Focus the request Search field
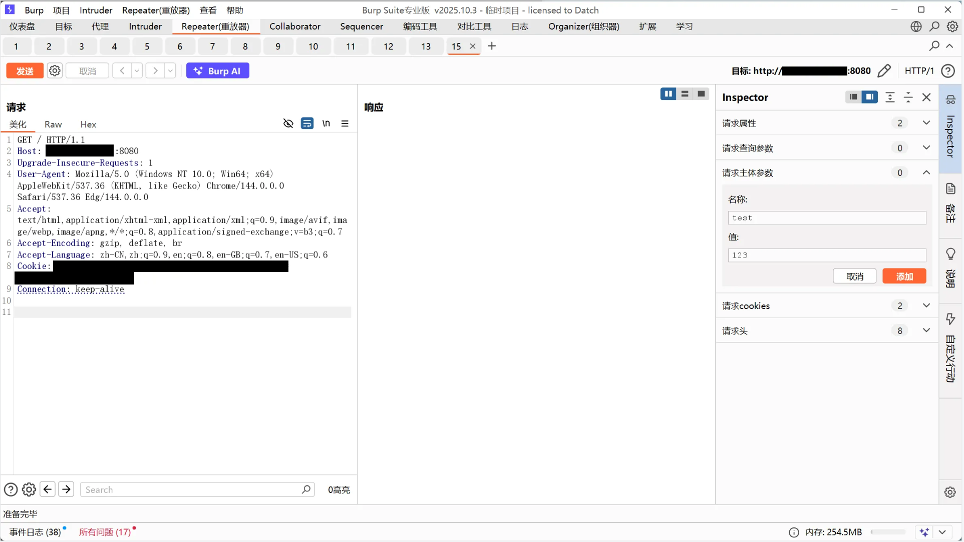Image resolution: width=964 pixels, height=542 pixels. tap(197, 489)
